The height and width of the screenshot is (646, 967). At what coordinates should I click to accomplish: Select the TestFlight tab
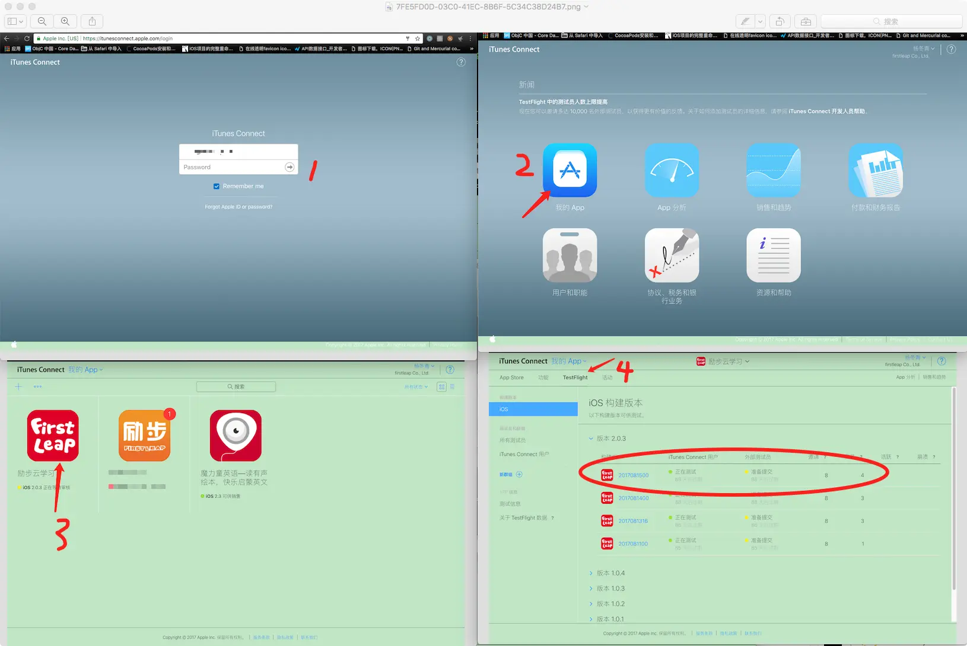click(x=575, y=378)
